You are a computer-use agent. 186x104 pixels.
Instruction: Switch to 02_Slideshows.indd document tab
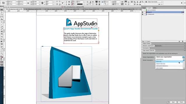[33, 9]
